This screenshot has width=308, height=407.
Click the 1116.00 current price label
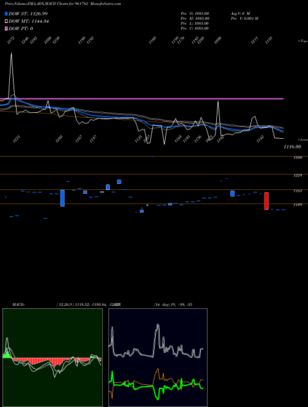292,147
